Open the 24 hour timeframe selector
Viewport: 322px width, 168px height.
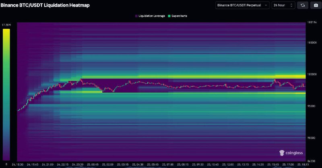coord(283,5)
